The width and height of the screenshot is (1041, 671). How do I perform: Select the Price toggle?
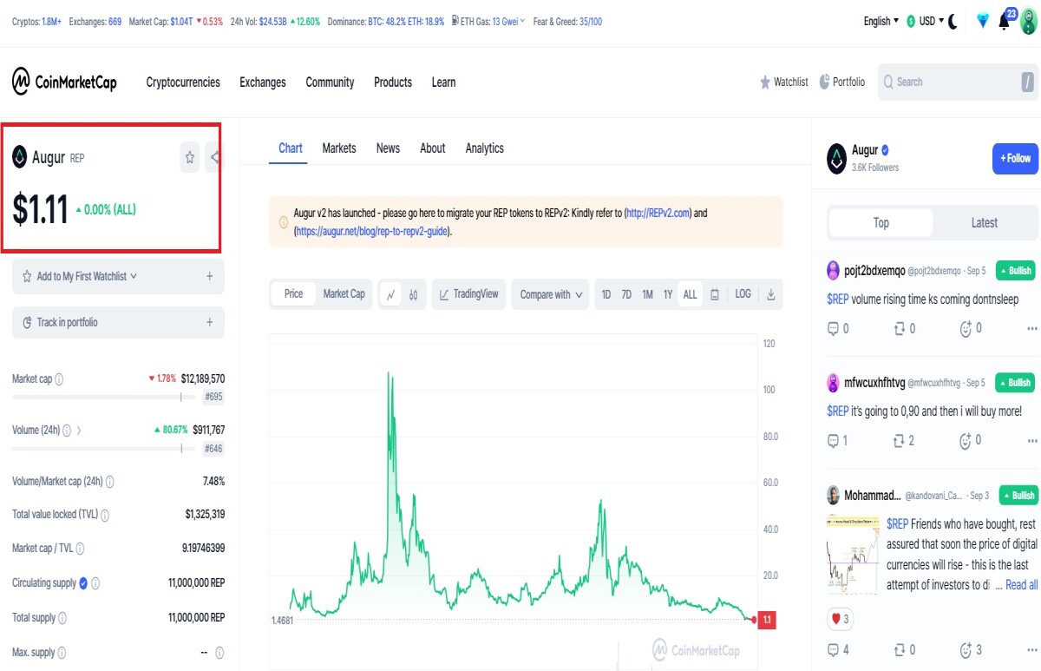coord(293,294)
